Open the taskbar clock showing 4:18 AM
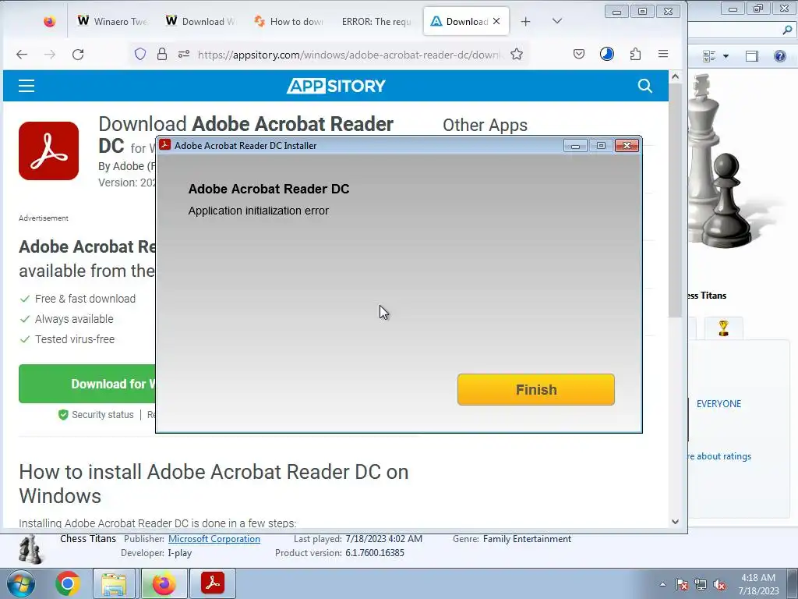This screenshot has width=798, height=599. 758,584
